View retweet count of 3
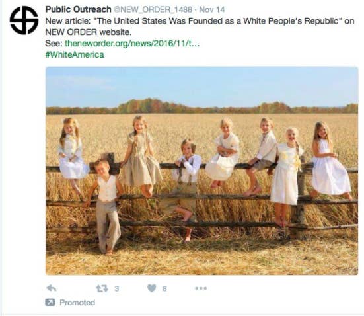The image size is (364, 316). 116,289
